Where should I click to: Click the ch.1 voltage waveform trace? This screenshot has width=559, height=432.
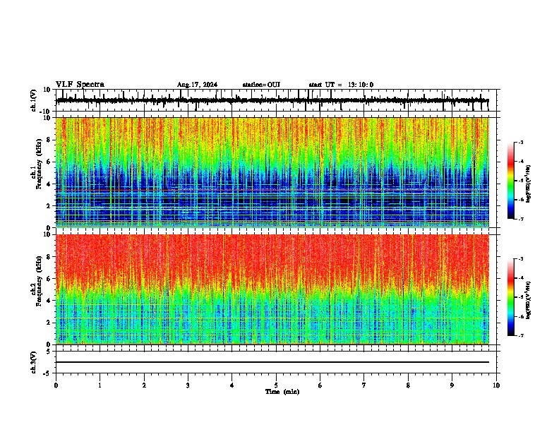272,100
